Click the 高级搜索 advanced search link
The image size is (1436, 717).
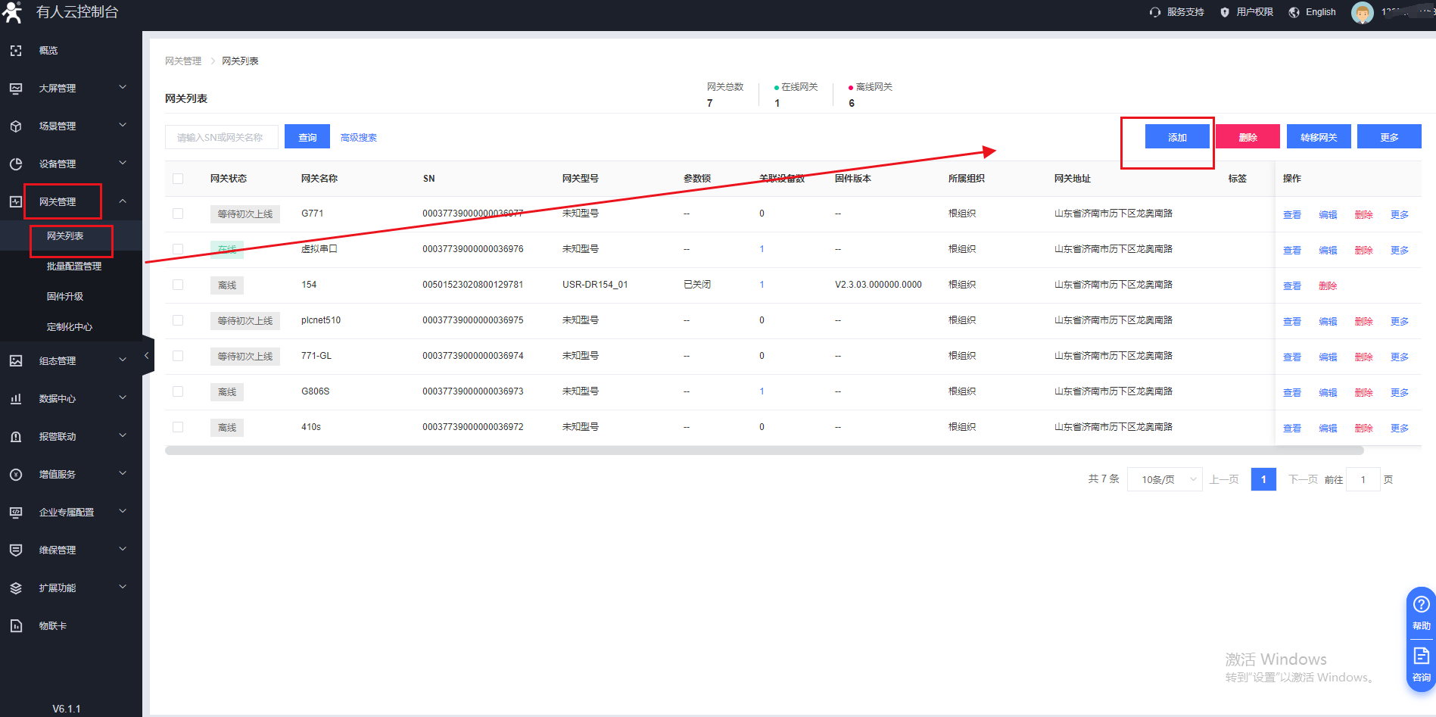coord(358,138)
